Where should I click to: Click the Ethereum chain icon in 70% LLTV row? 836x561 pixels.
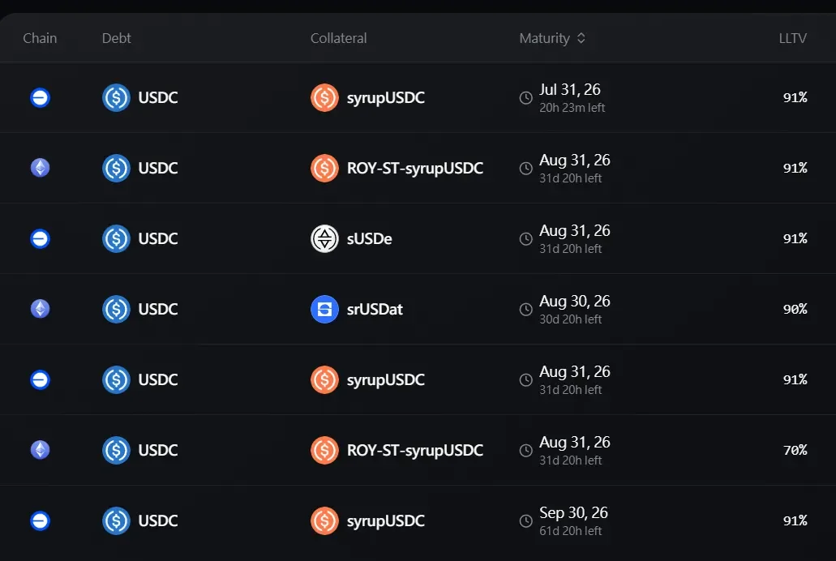point(40,450)
